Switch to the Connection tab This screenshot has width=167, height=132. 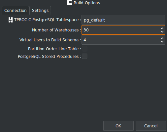coord(16,11)
